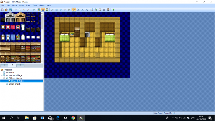The image size is (215, 121).
Task: Open project via folder icon
Action: pyautogui.click(x=6, y=10)
